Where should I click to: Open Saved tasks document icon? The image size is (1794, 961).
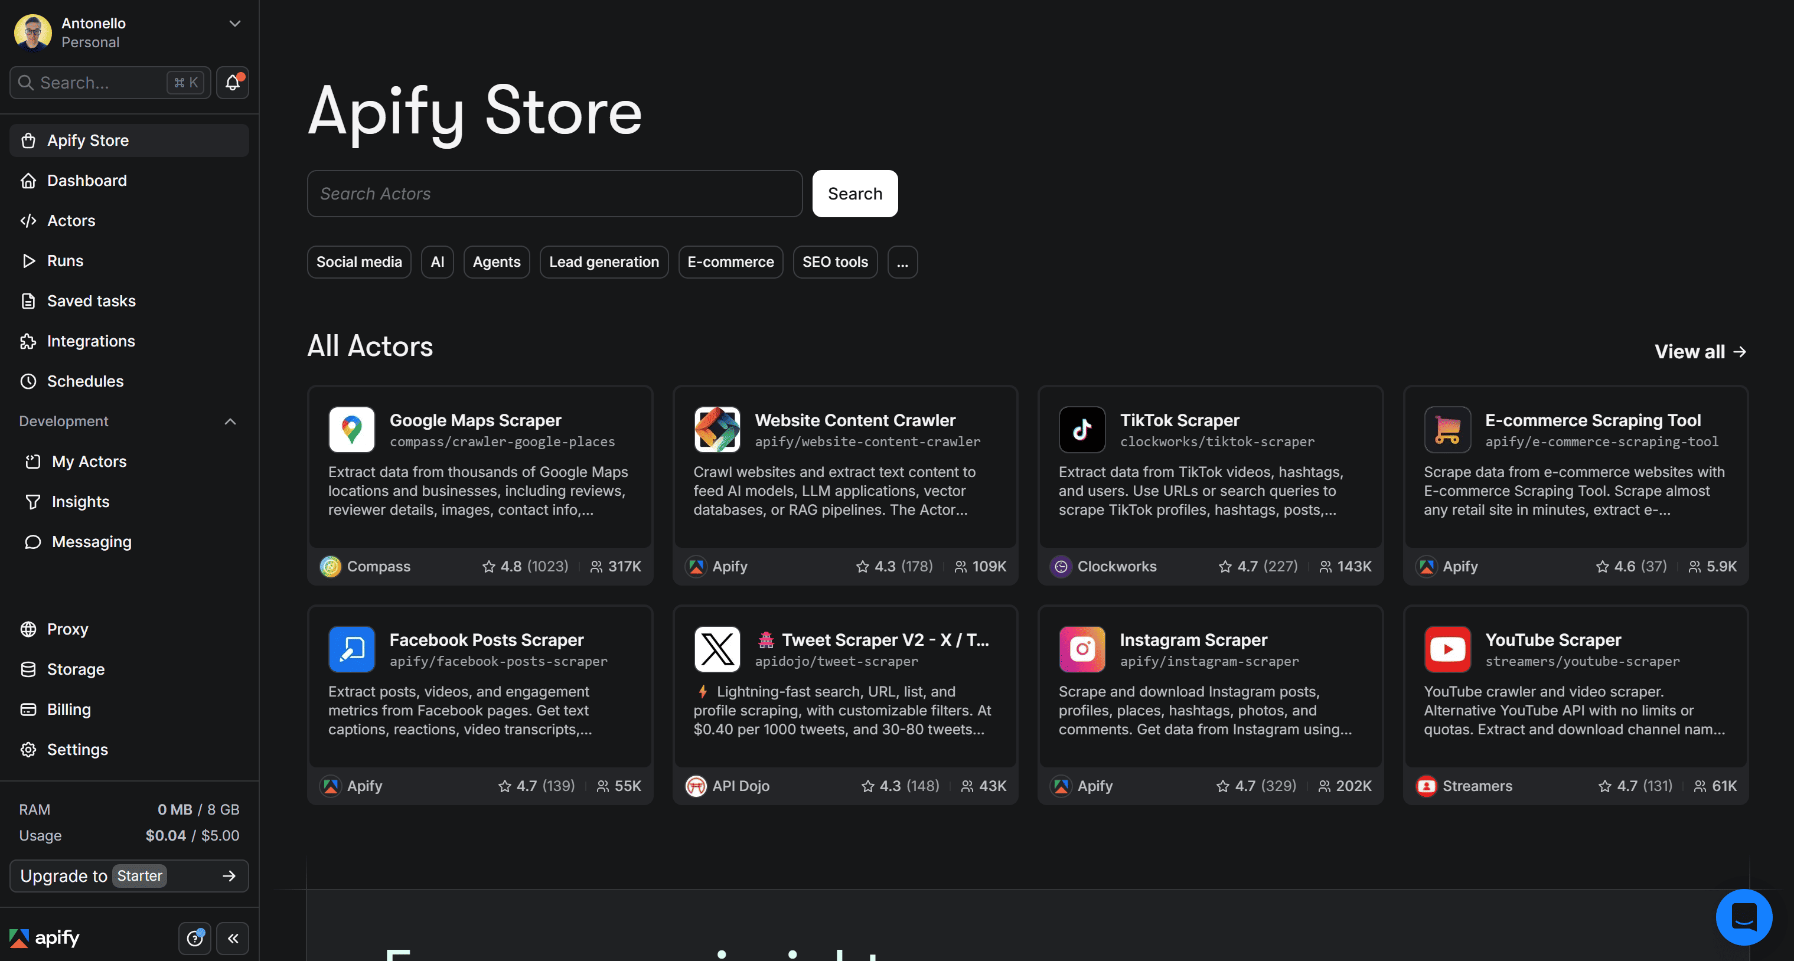point(28,301)
